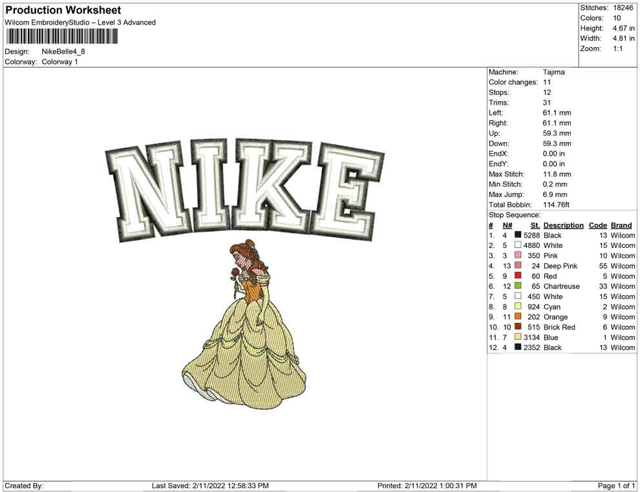Click the EndY value '0.00 in'
Viewport: 640px width, 492px height.
coord(554,164)
